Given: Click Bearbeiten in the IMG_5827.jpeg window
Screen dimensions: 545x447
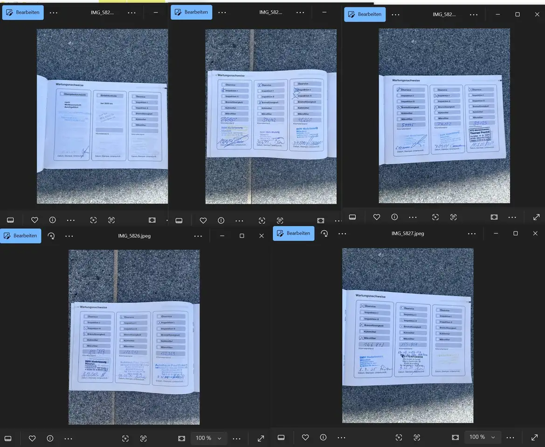Looking at the screenshot, I should 294,234.
